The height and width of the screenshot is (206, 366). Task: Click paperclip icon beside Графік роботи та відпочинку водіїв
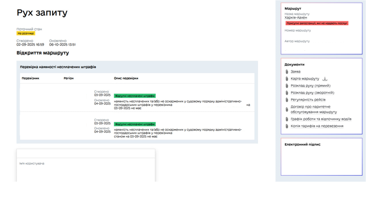coord(287,119)
